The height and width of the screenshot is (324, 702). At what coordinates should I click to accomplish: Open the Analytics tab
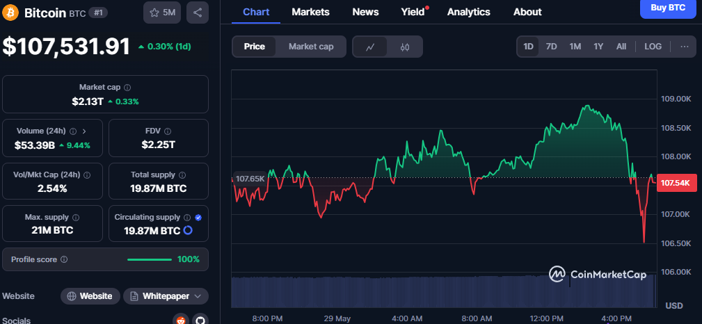coord(469,12)
